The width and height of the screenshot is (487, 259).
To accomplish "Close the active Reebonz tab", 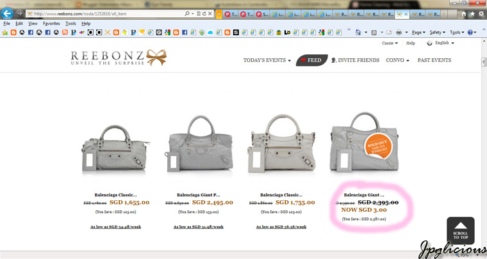I will (406, 14).
